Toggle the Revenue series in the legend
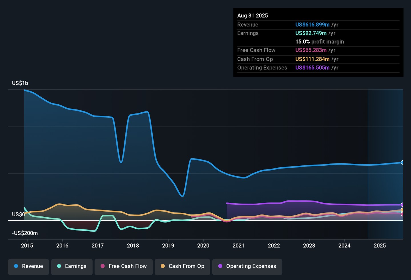 pos(29,266)
